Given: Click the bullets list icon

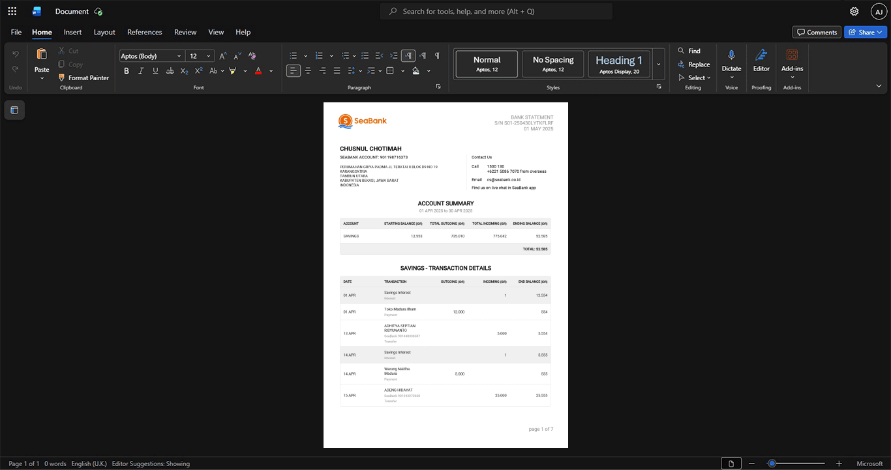Looking at the screenshot, I should [294, 56].
